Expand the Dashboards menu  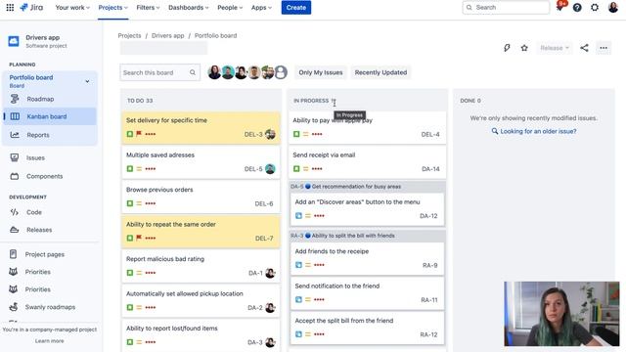(x=188, y=7)
